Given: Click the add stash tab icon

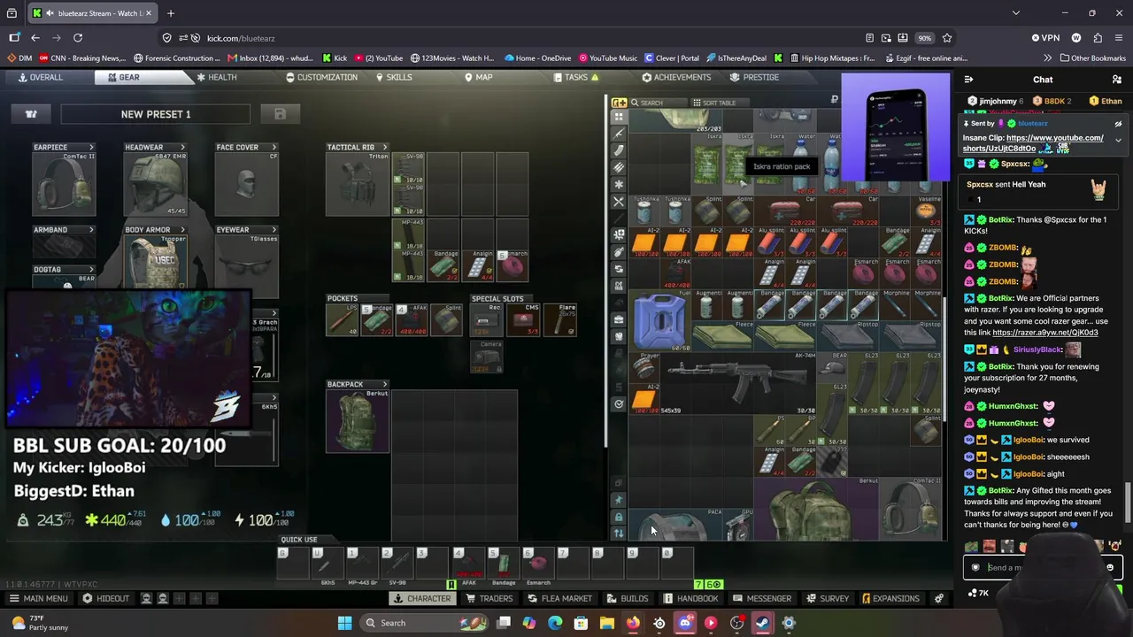Looking at the screenshot, I should pyautogui.click(x=620, y=103).
